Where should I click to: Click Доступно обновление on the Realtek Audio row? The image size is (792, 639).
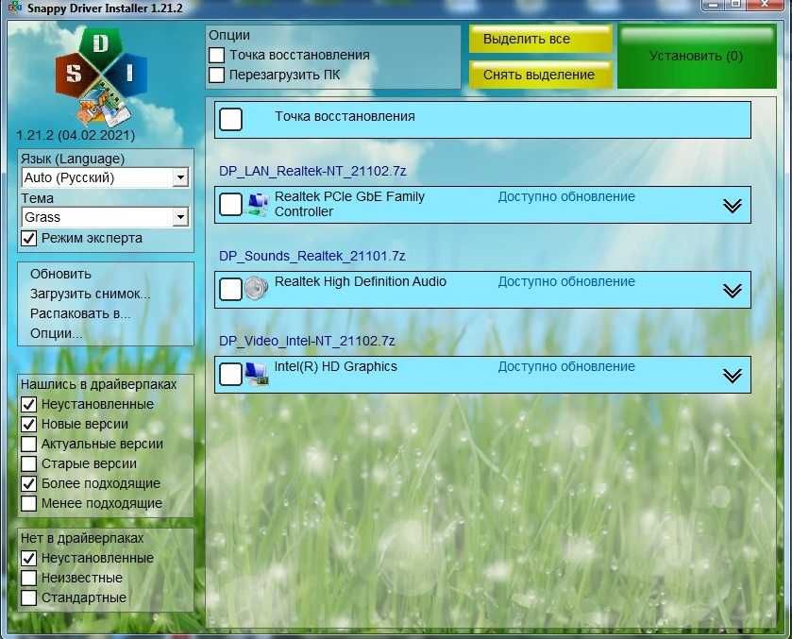click(566, 281)
